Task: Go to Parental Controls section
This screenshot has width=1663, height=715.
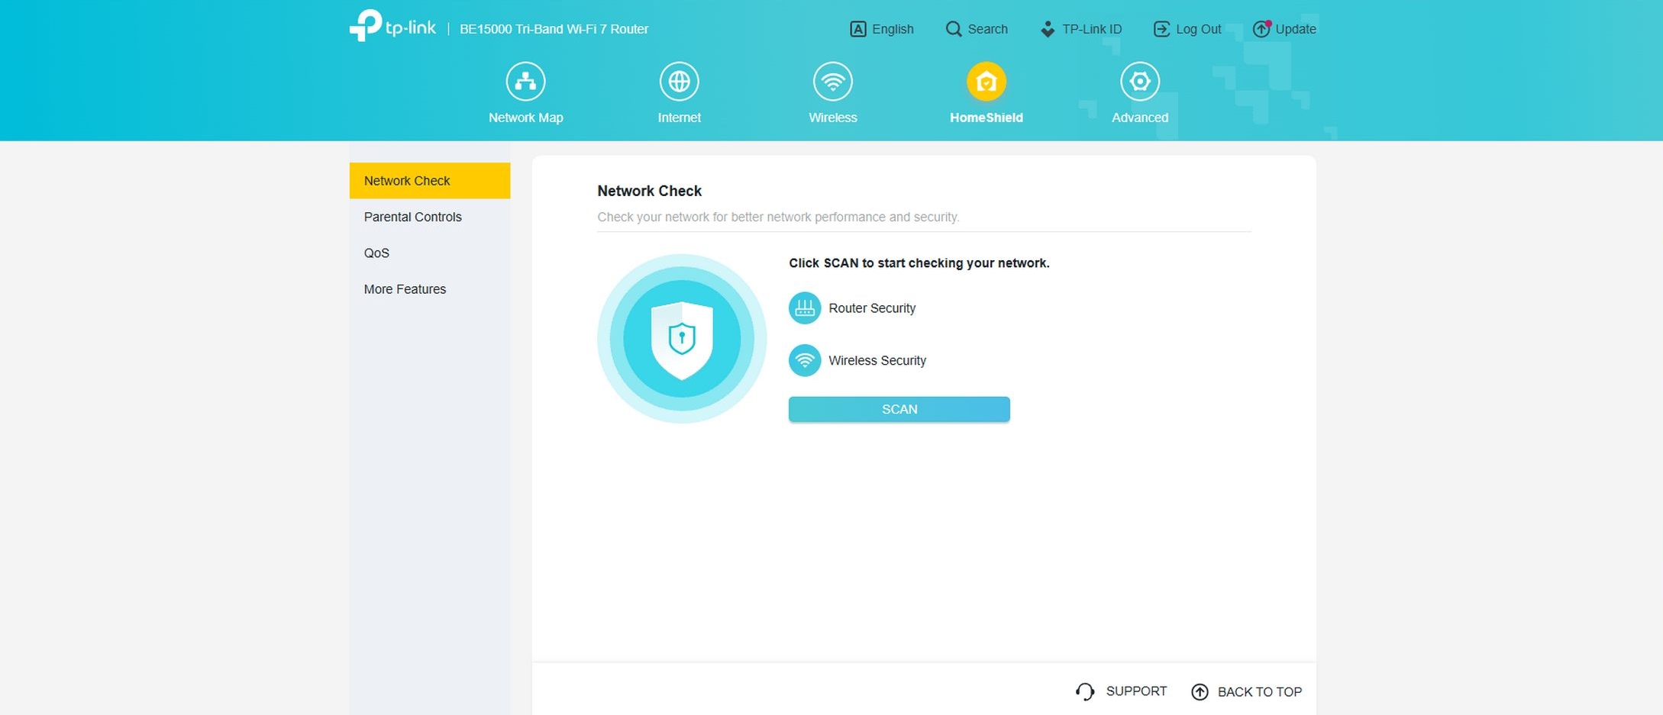Action: point(413,217)
